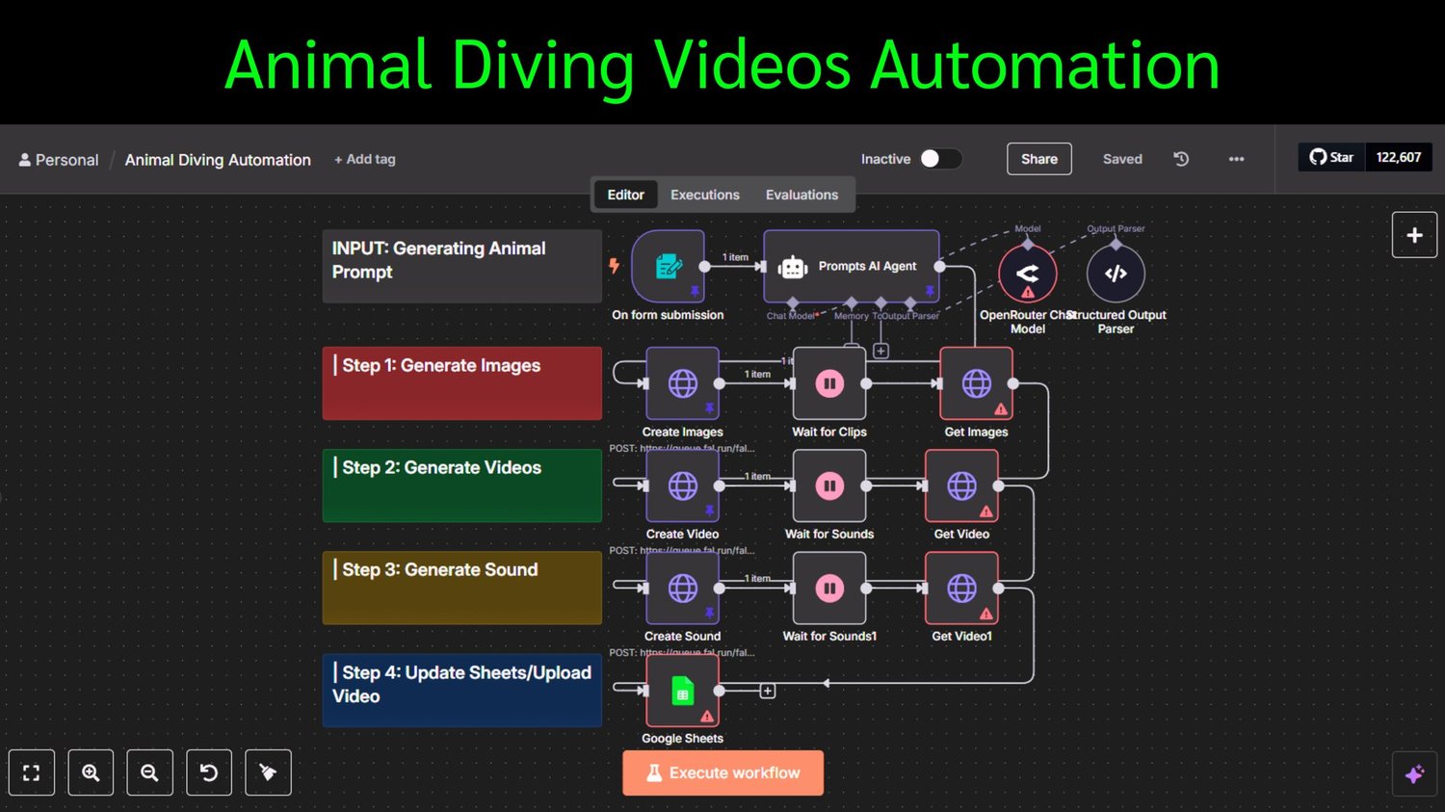Select the Step 3: Generate Sound sticky note
Image resolution: width=1445 pixels, height=812 pixels.
click(462, 588)
